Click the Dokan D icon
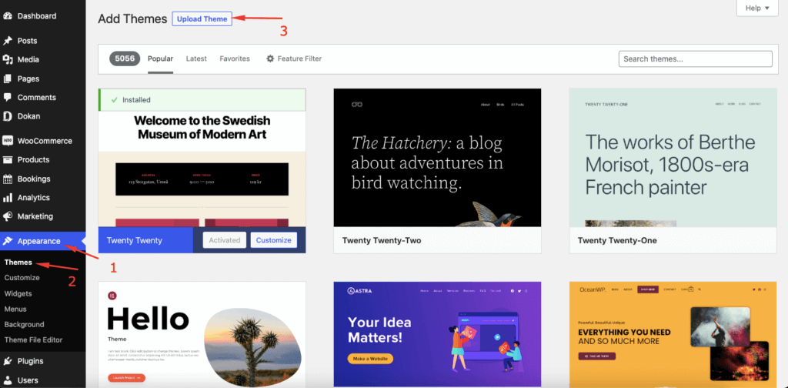The width and height of the screenshot is (788, 388). pos(8,116)
